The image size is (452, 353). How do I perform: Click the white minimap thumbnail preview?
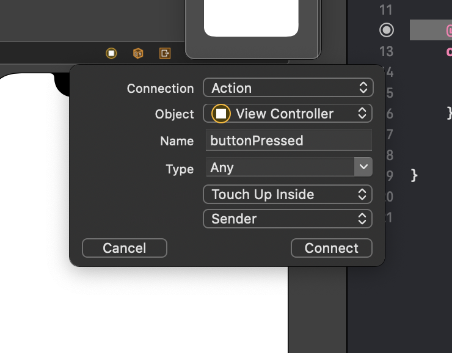pyautogui.click(x=251, y=18)
